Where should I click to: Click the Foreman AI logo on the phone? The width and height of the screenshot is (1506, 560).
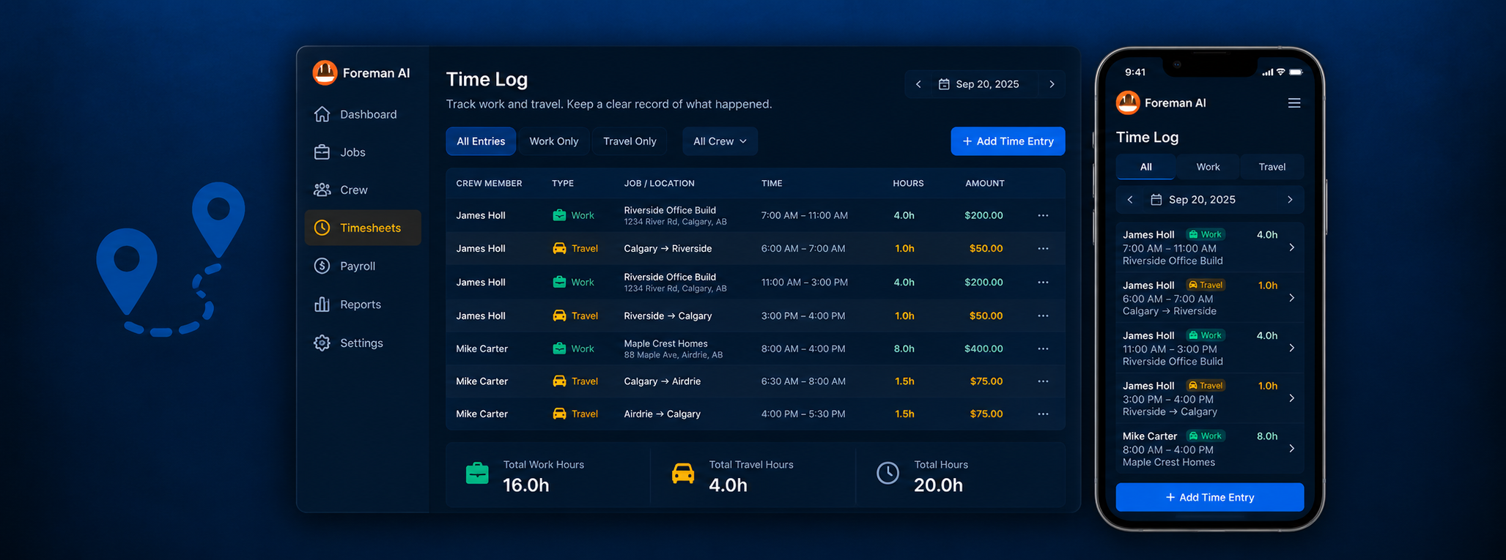coord(1128,102)
